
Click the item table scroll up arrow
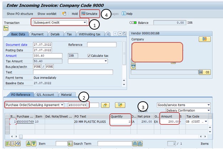click(x=210, y=127)
